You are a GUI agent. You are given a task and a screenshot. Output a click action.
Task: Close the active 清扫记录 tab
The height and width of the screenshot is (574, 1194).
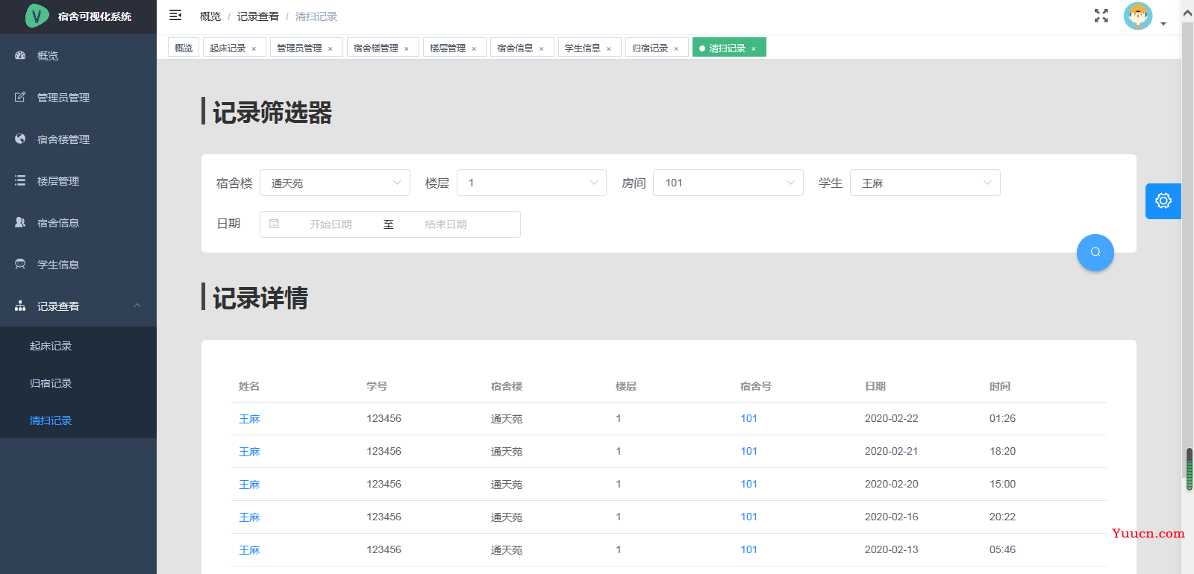[x=754, y=48]
